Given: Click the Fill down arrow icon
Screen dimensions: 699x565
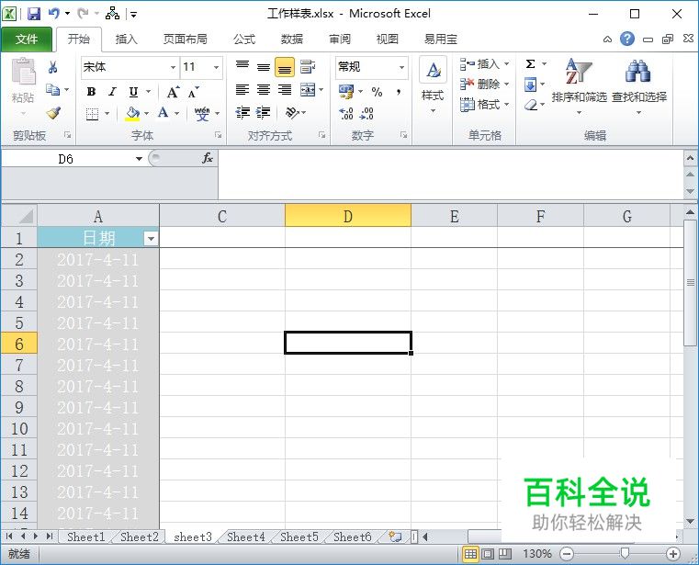Looking at the screenshot, I should [531, 85].
